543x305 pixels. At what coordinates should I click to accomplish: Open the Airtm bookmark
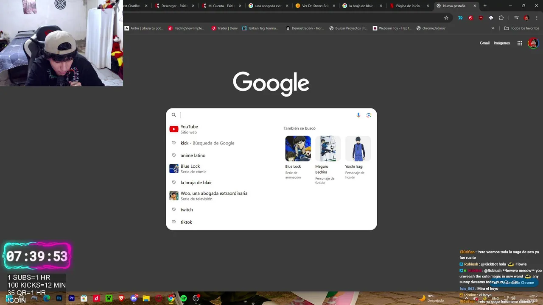(144, 28)
